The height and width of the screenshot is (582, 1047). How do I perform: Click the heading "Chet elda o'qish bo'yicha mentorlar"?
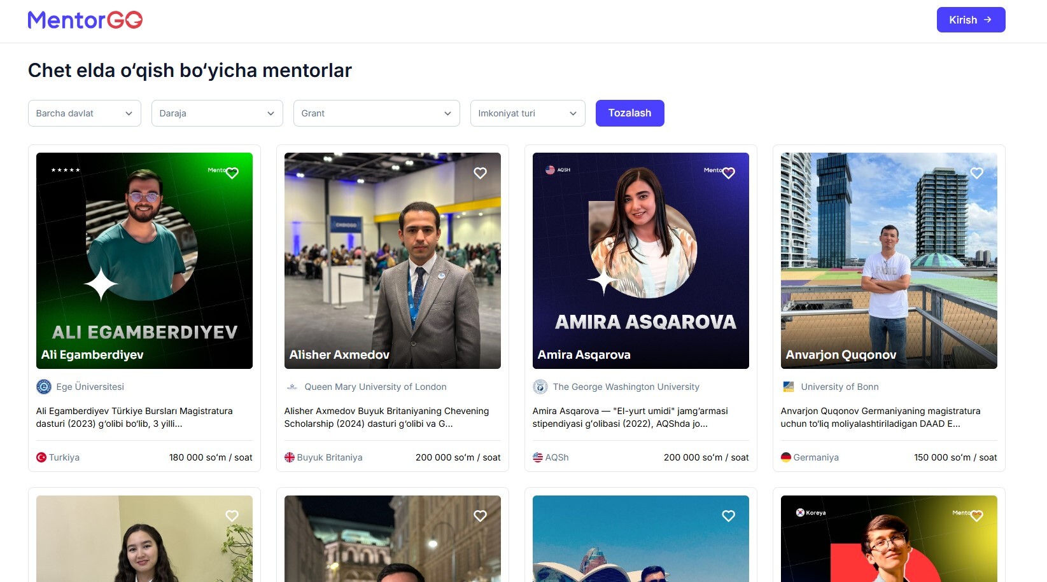point(190,71)
